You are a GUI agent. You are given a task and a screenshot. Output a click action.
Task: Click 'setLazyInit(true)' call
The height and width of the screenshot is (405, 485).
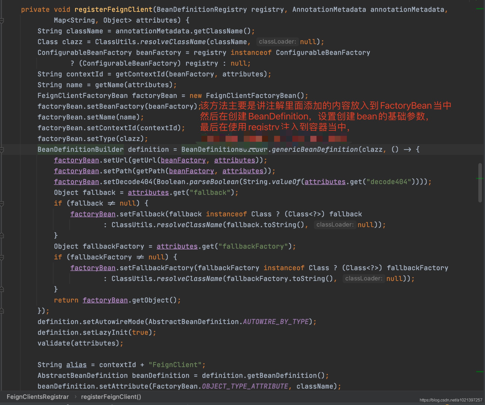click(x=117, y=332)
